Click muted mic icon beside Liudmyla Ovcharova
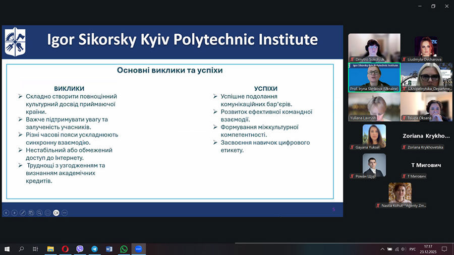The image size is (454, 255). [x=404, y=59]
